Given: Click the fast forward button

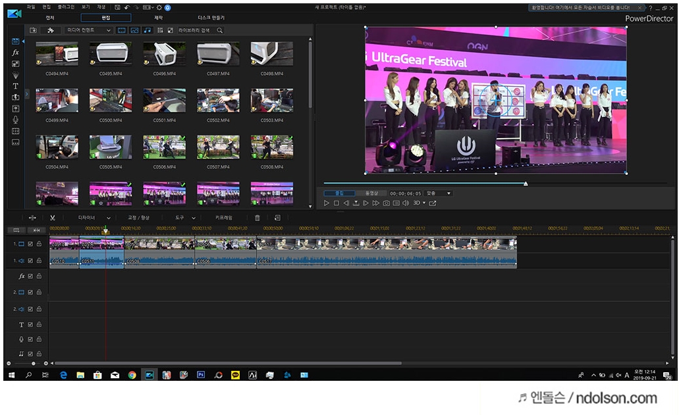Looking at the screenshot, I should point(375,203).
